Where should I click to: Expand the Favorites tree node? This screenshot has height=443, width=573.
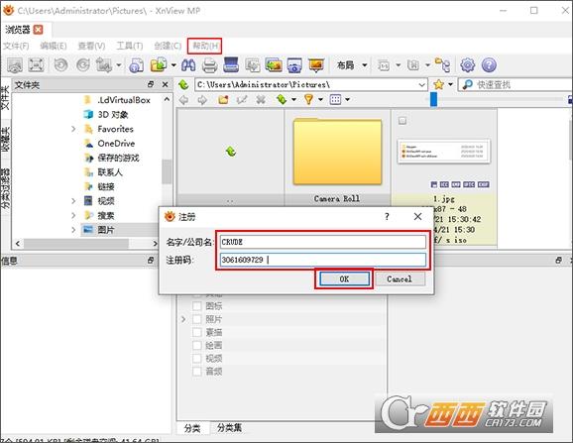pyautogui.click(x=73, y=129)
